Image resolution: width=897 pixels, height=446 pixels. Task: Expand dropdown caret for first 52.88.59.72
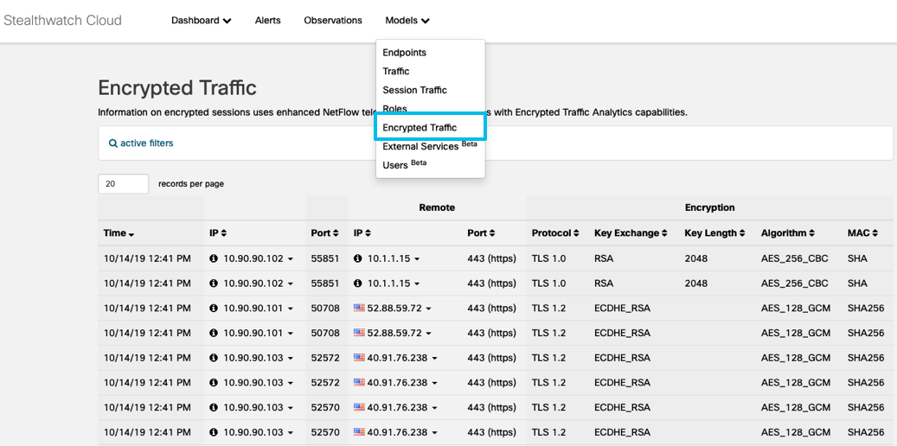coord(428,309)
